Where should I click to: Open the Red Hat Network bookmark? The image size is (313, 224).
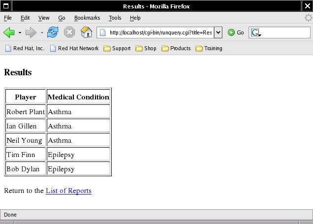[74, 48]
